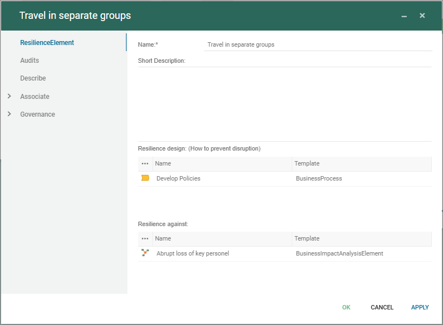
Task: Select the ResilienceElement tab
Action: 47,43
